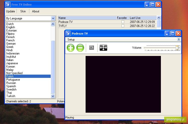Screen dimensions: 188x124
Task: Click the green minus zoom-out button
Action: (x=80, y=48)
